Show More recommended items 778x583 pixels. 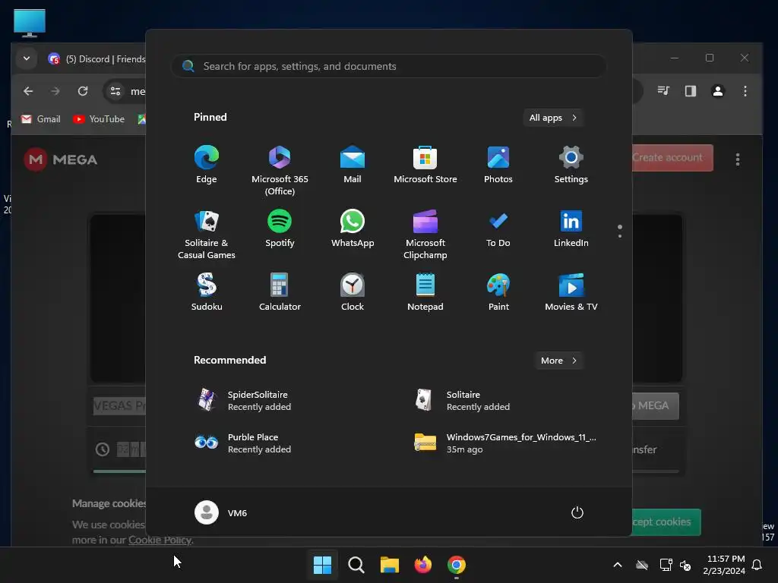coord(558,361)
